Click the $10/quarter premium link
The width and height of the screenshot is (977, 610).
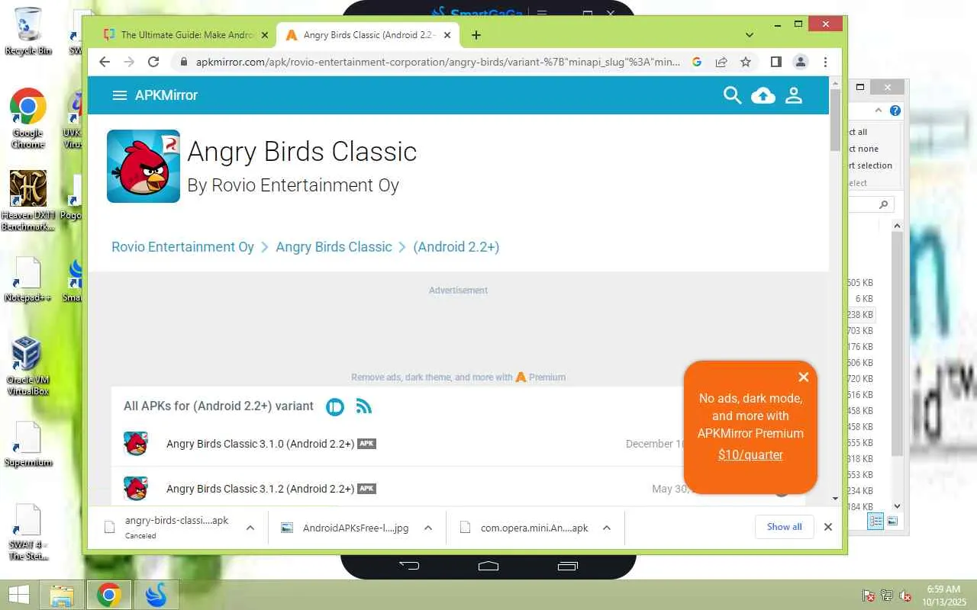point(750,455)
